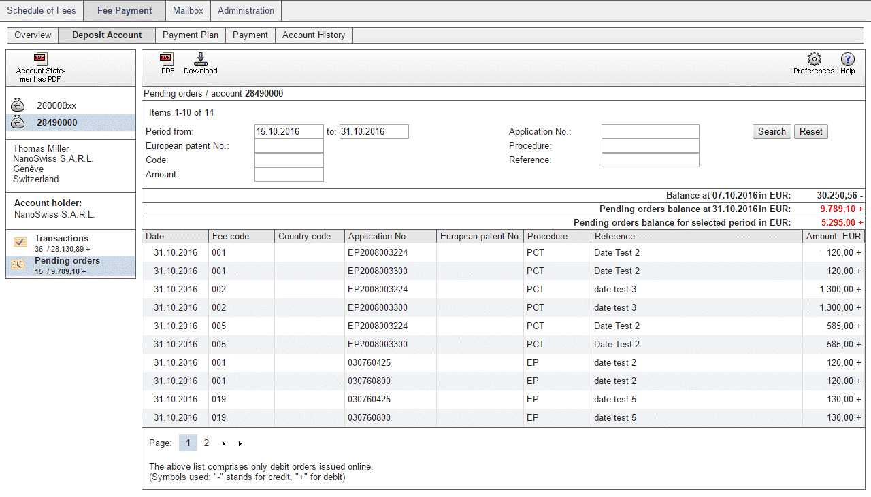This screenshot has height=497, width=871.
Task: Open the Payment sub-tab
Action: click(x=250, y=35)
